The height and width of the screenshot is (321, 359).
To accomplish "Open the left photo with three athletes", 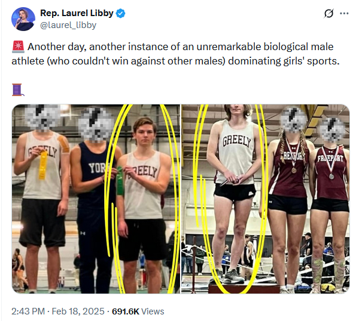I will coord(96,199).
